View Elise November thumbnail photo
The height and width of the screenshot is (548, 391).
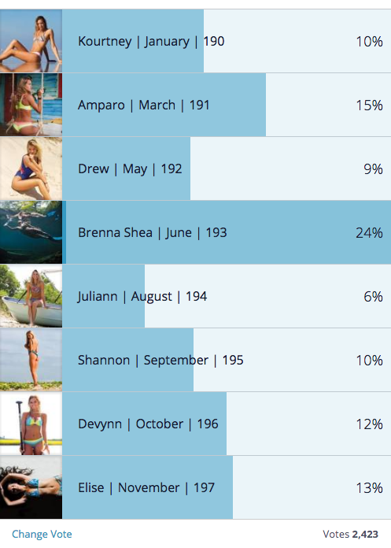[31, 487]
